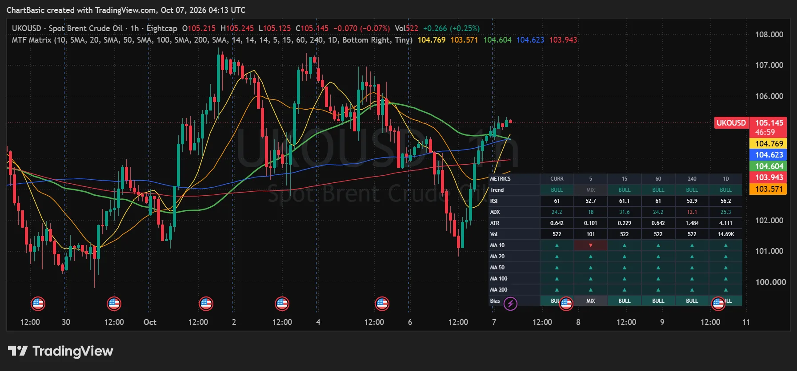
Task: Click the ATR value 4.111
Action: (726, 223)
